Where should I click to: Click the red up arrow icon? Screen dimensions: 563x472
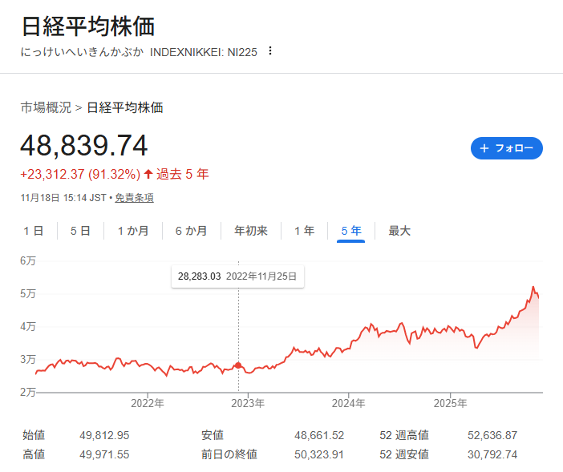pyautogui.click(x=148, y=174)
